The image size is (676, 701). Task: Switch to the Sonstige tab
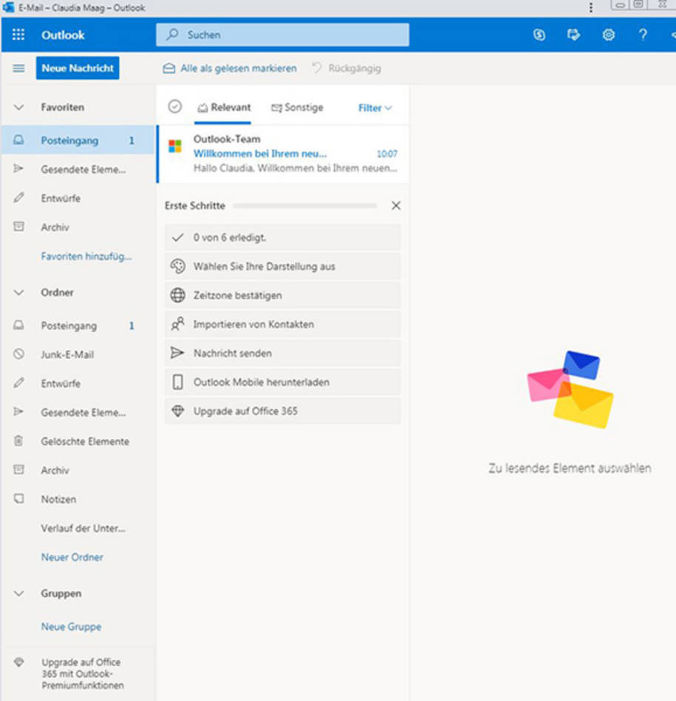tap(297, 107)
